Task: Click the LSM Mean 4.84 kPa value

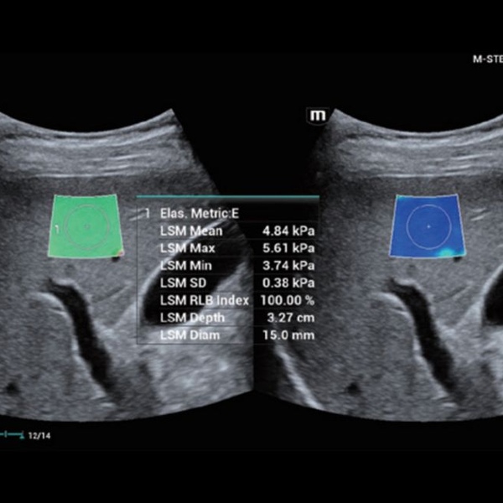Action: (x=288, y=231)
